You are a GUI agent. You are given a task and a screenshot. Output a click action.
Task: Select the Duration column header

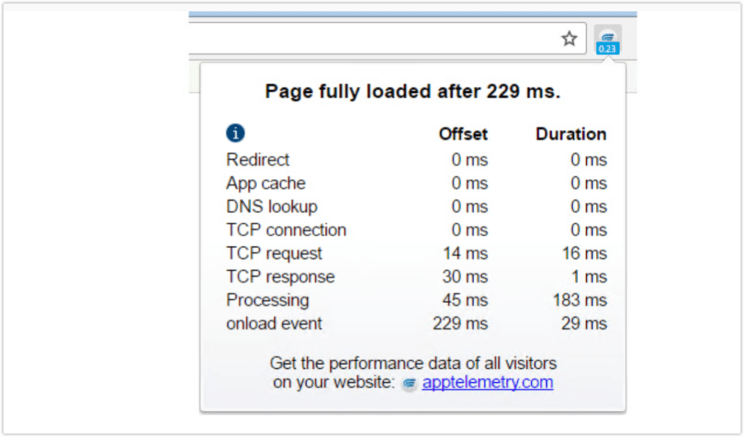click(x=571, y=133)
